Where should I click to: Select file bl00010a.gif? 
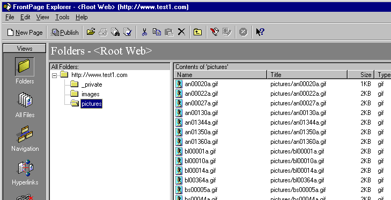click(200, 161)
